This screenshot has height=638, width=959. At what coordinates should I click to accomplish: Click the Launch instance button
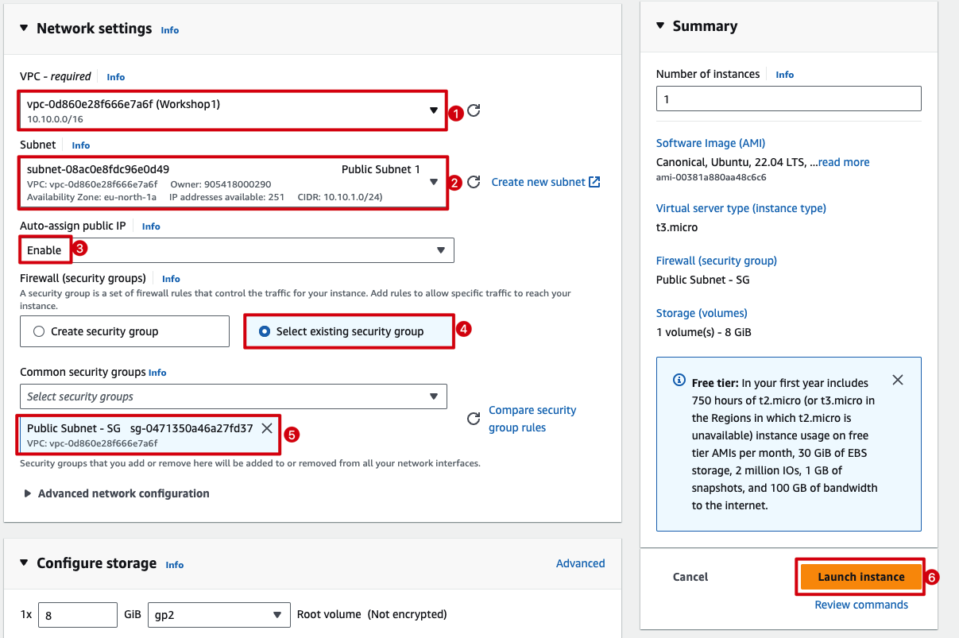pos(860,577)
